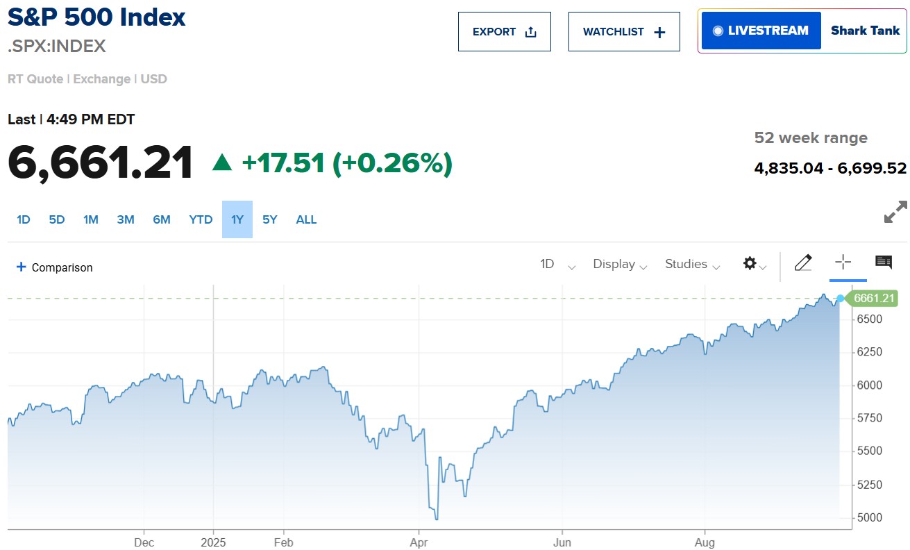Screen dimensions: 910x550
Task: Open the Display dropdown menu
Action: (x=620, y=265)
